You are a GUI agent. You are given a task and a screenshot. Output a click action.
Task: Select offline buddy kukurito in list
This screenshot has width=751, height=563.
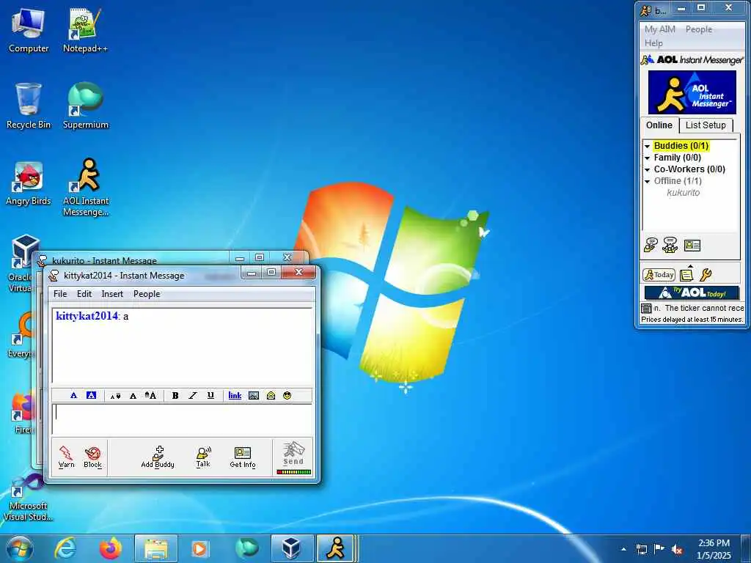pos(683,193)
